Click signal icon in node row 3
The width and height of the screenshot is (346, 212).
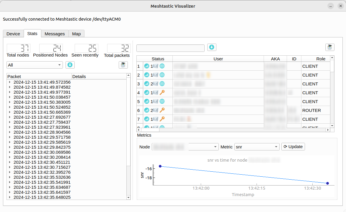point(147,84)
